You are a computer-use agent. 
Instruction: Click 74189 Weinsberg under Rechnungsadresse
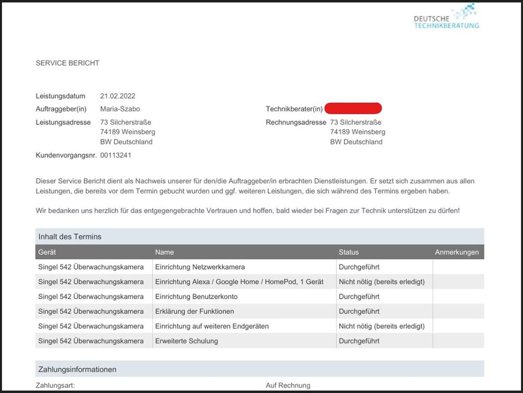(358, 132)
